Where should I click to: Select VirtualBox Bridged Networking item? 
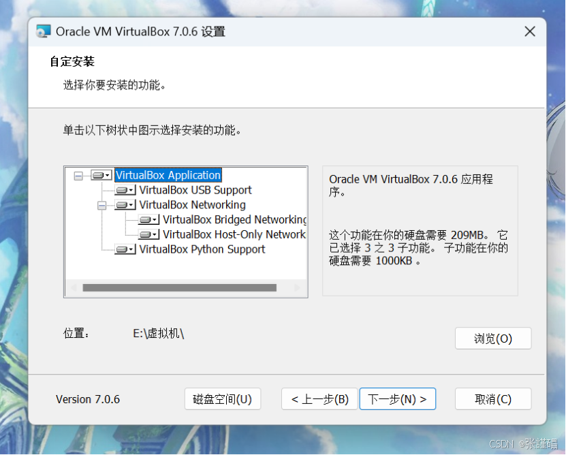tap(234, 219)
